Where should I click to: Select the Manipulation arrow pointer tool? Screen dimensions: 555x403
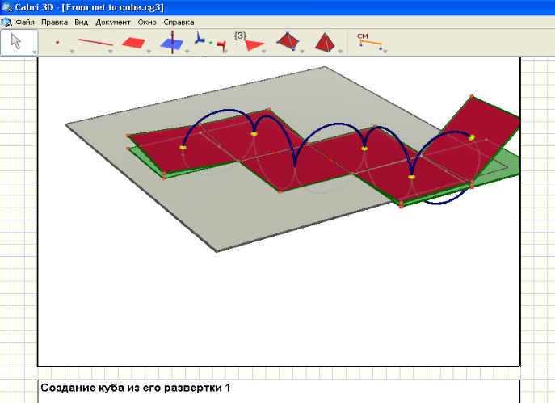click(x=16, y=41)
